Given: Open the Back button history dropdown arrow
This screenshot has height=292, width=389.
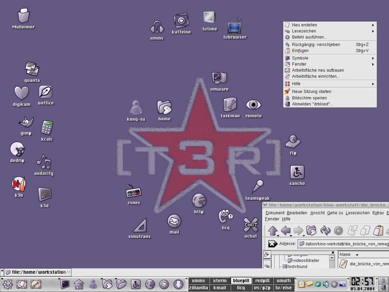Looking at the screenshot, I should [x=291, y=236].
